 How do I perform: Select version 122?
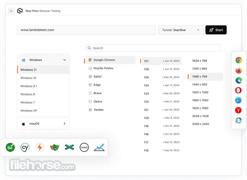click(162, 102)
